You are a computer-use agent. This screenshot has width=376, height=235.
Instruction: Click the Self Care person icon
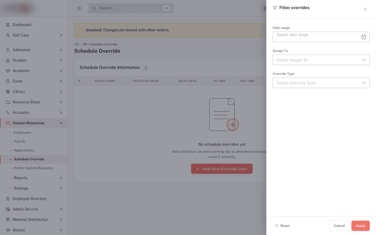tap(8, 35)
